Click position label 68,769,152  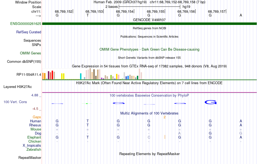[64, 11]
